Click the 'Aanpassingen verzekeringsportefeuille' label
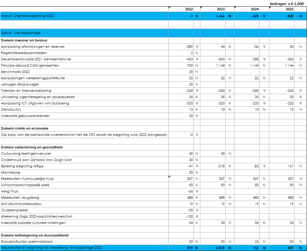The height and width of the screenshot is (251, 307). pos(33,78)
